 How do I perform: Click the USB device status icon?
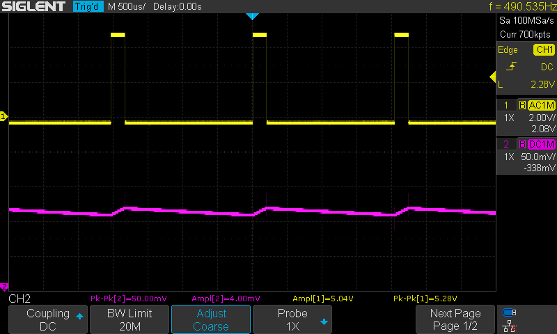point(510,312)
